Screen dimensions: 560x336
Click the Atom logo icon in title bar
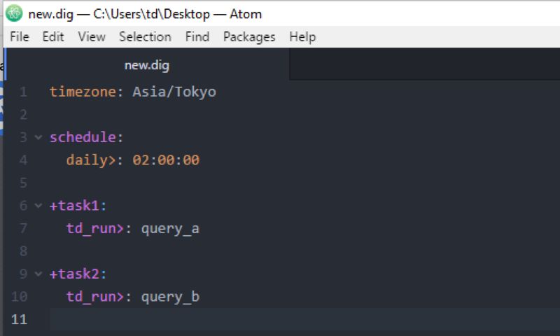tap(14, 13)
